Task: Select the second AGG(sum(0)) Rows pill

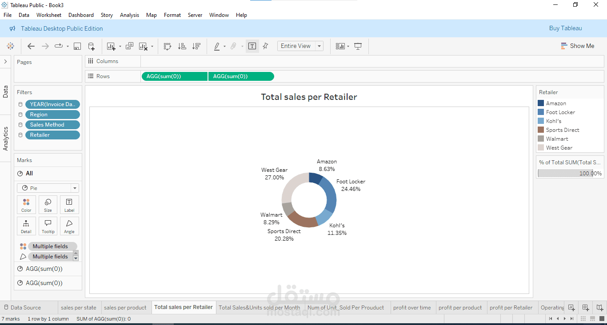Action: coord(241,76)
